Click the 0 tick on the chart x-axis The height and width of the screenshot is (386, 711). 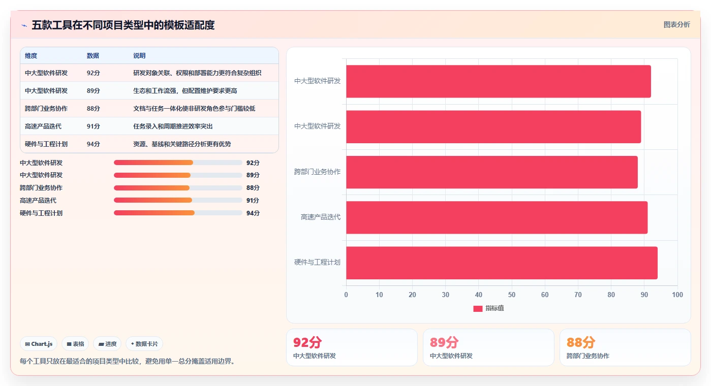pyautogui.click(x=346, y=295)
